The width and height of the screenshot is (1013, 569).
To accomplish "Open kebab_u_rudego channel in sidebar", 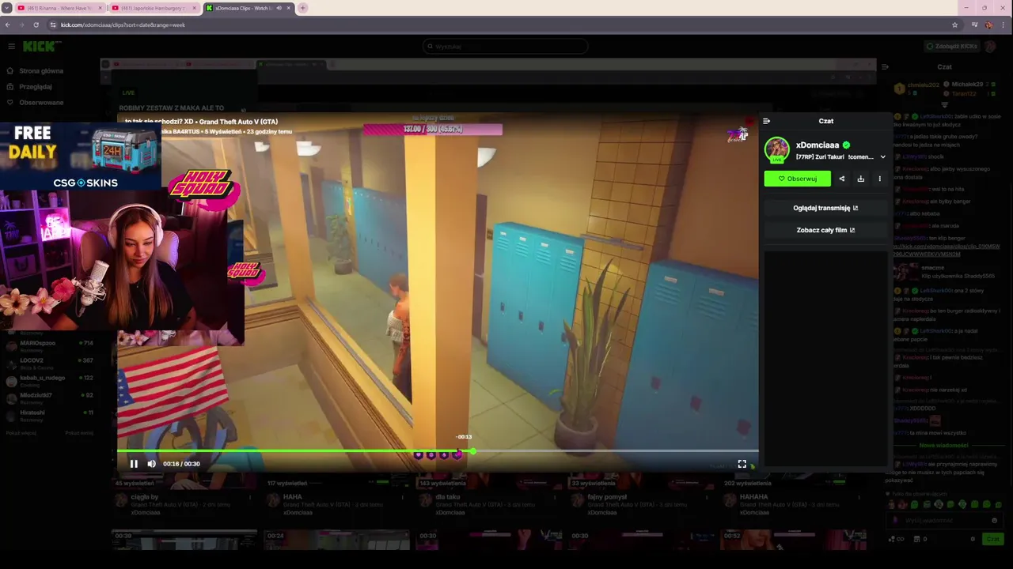I will (49, 379).
